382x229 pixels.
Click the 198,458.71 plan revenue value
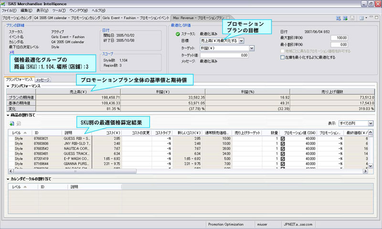pyautogui.click(x=111, y=98)
